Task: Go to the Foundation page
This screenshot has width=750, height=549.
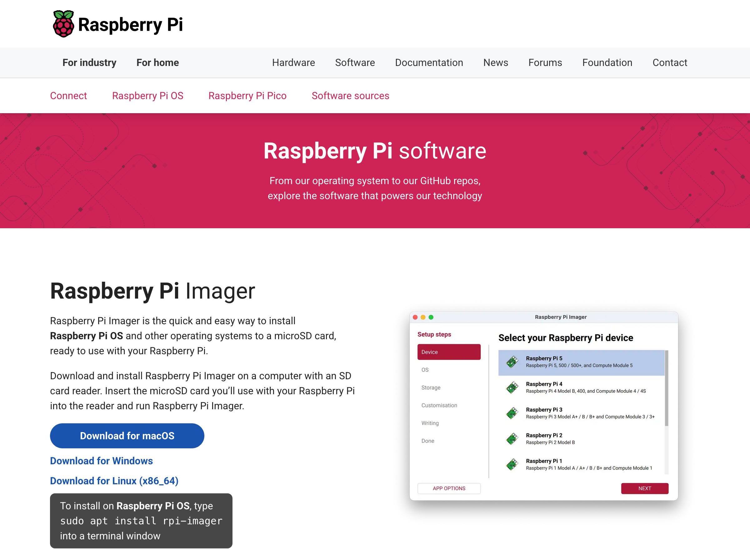Action: (x=607, y=63)
